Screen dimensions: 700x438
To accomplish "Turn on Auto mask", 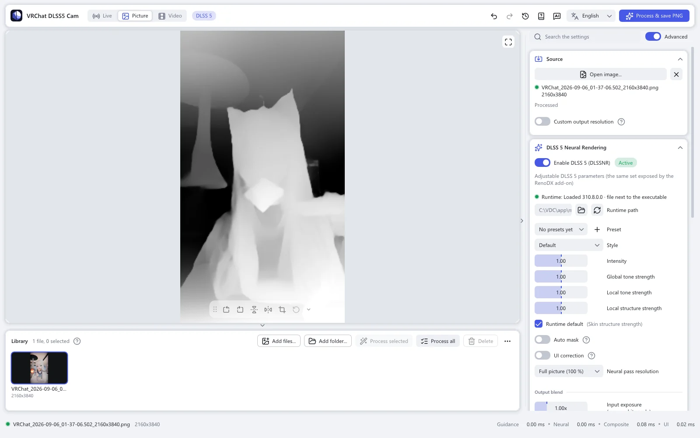I will click(542, 340).
